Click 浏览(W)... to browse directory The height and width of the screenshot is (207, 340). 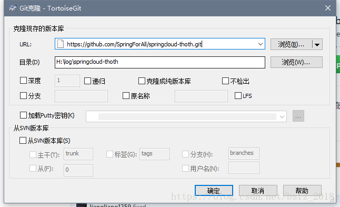296,62
